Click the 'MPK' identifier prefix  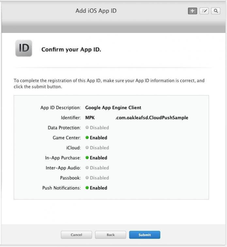coord(90,118)
